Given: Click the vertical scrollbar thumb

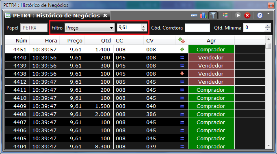Looking at the screenshot, I should tap(268, 46).
